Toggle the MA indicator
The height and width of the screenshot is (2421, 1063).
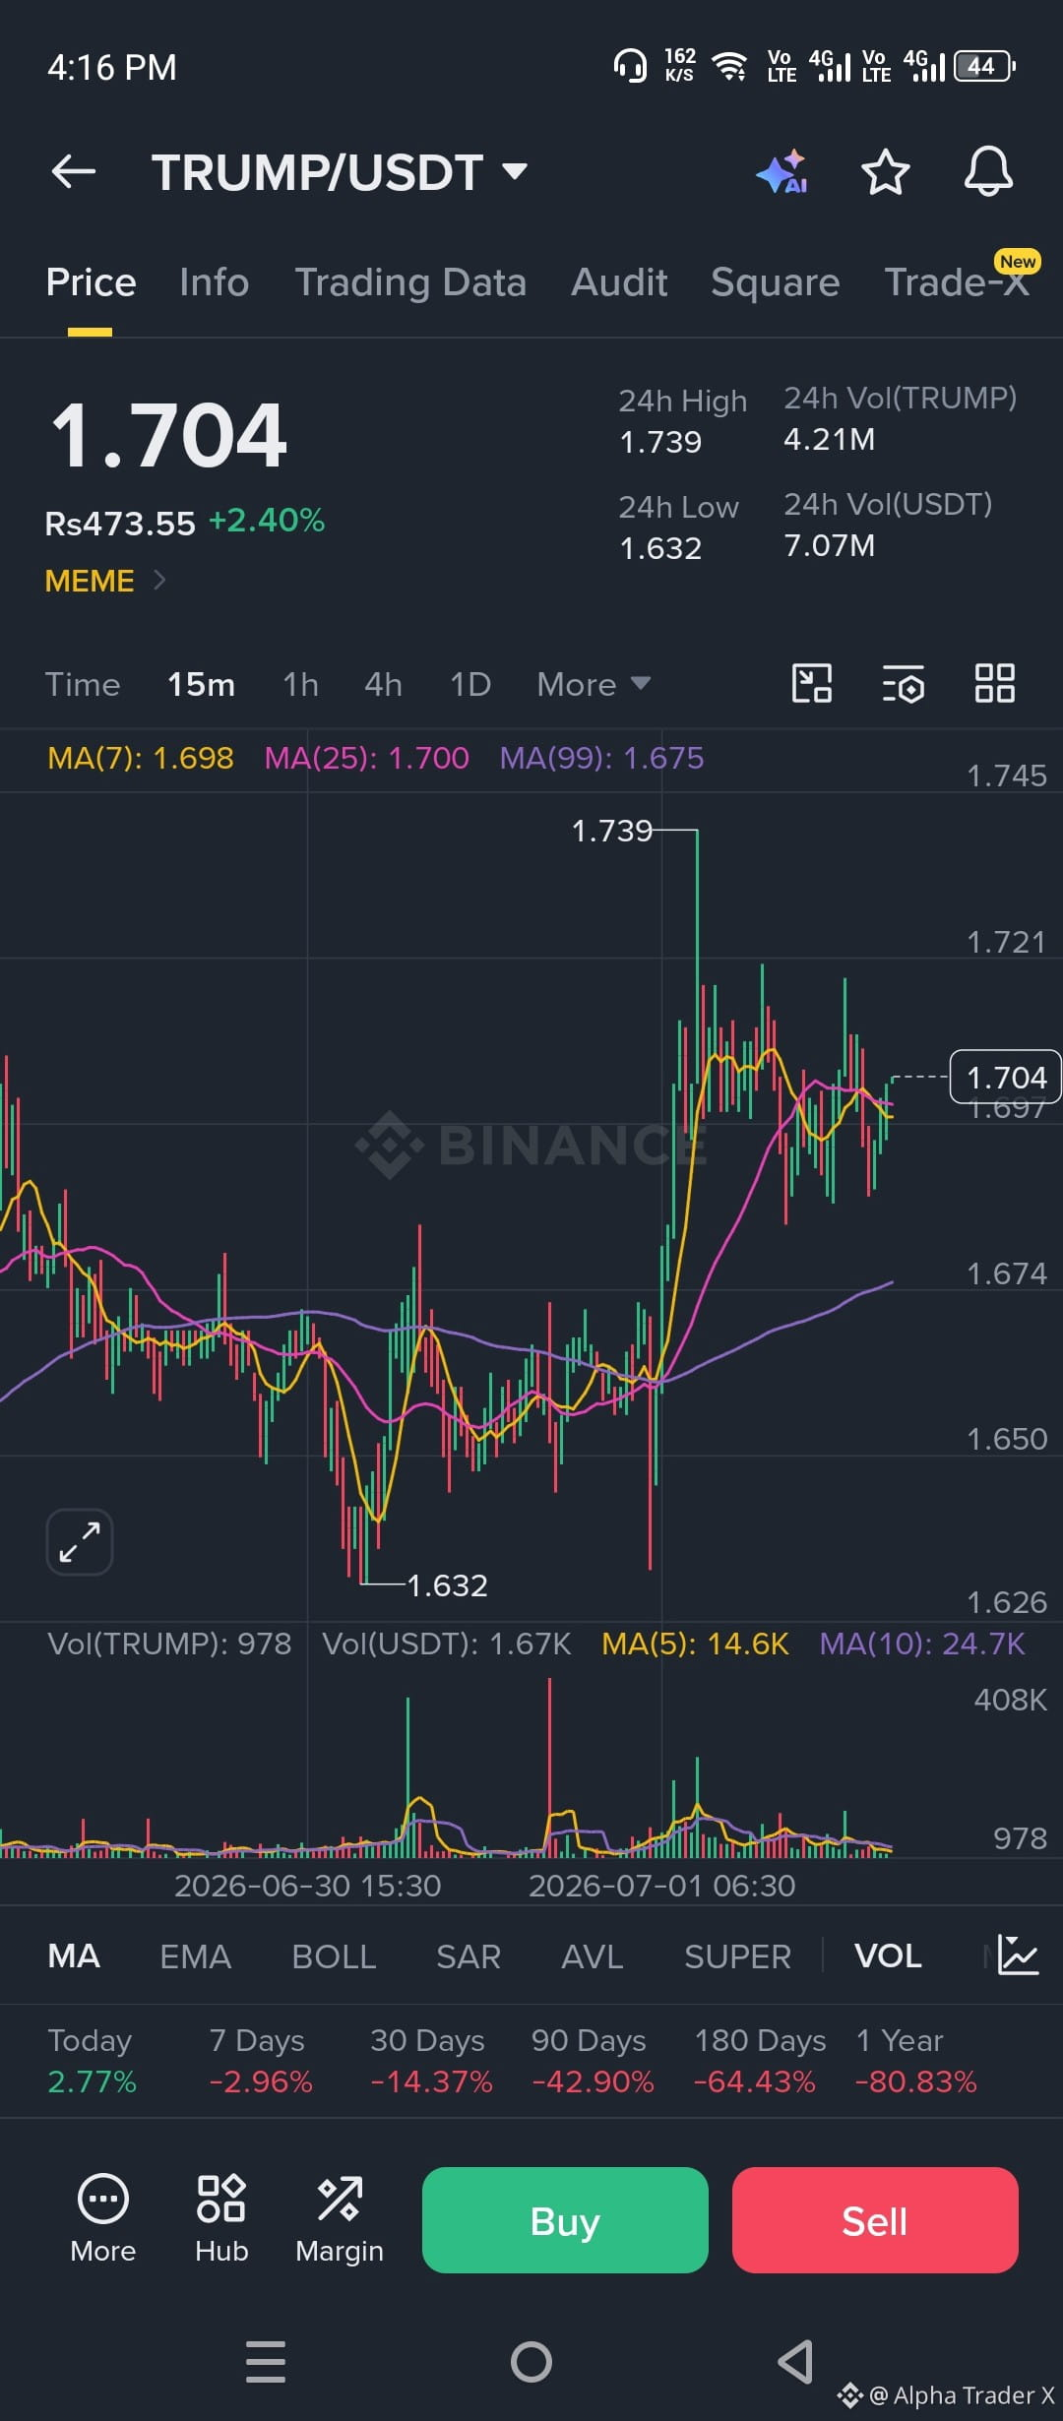tap(74, 1955)
